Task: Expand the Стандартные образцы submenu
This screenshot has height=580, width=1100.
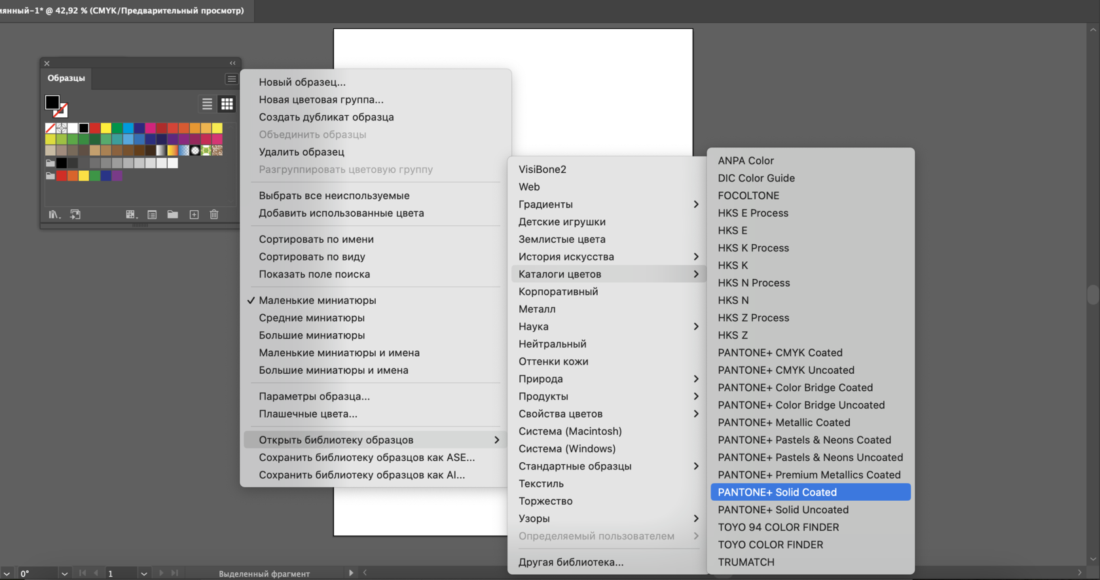Action: (x=608, y=466)
